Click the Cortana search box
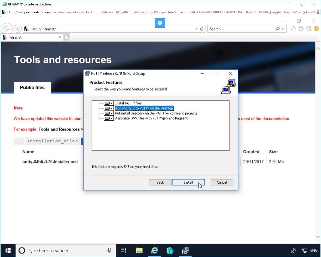This screenshot has width=321, height=257. pos(66,250)
